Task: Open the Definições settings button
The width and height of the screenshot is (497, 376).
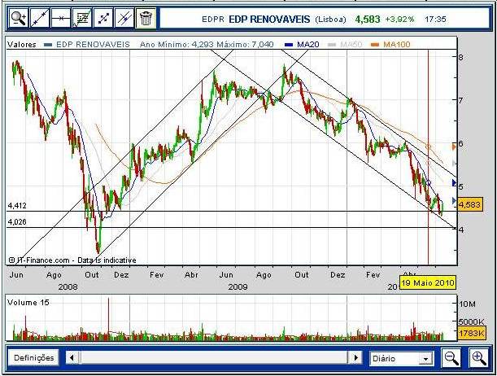Action: click(x=33, y=358)
